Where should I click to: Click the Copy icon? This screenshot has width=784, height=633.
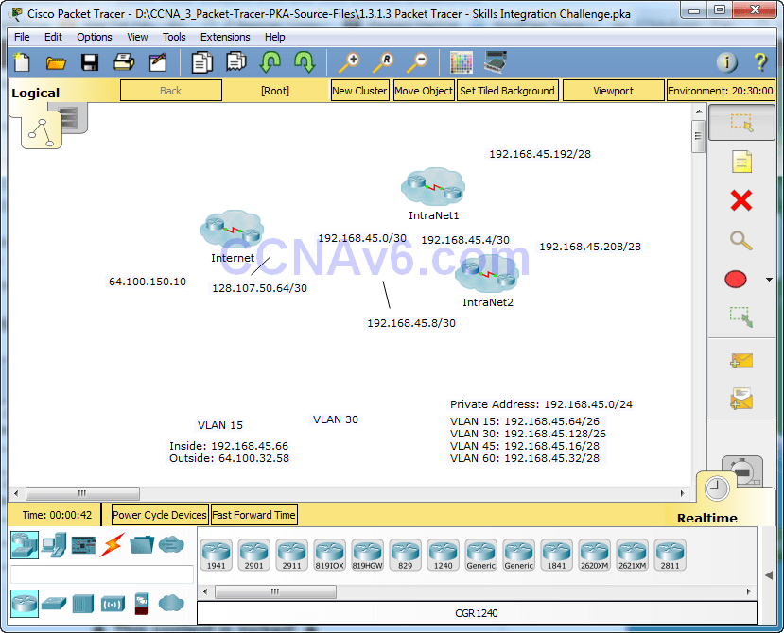pos(202,62)
